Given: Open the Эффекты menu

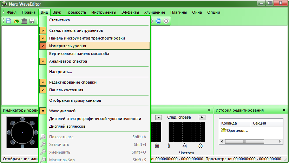Looking at the screenshot, I should pos(130,12).
